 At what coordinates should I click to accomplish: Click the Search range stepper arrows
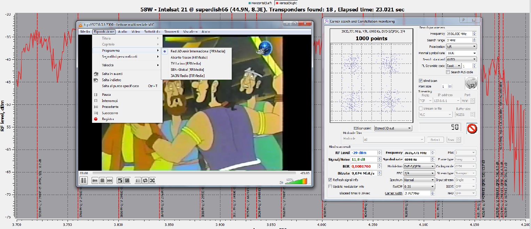474,40
